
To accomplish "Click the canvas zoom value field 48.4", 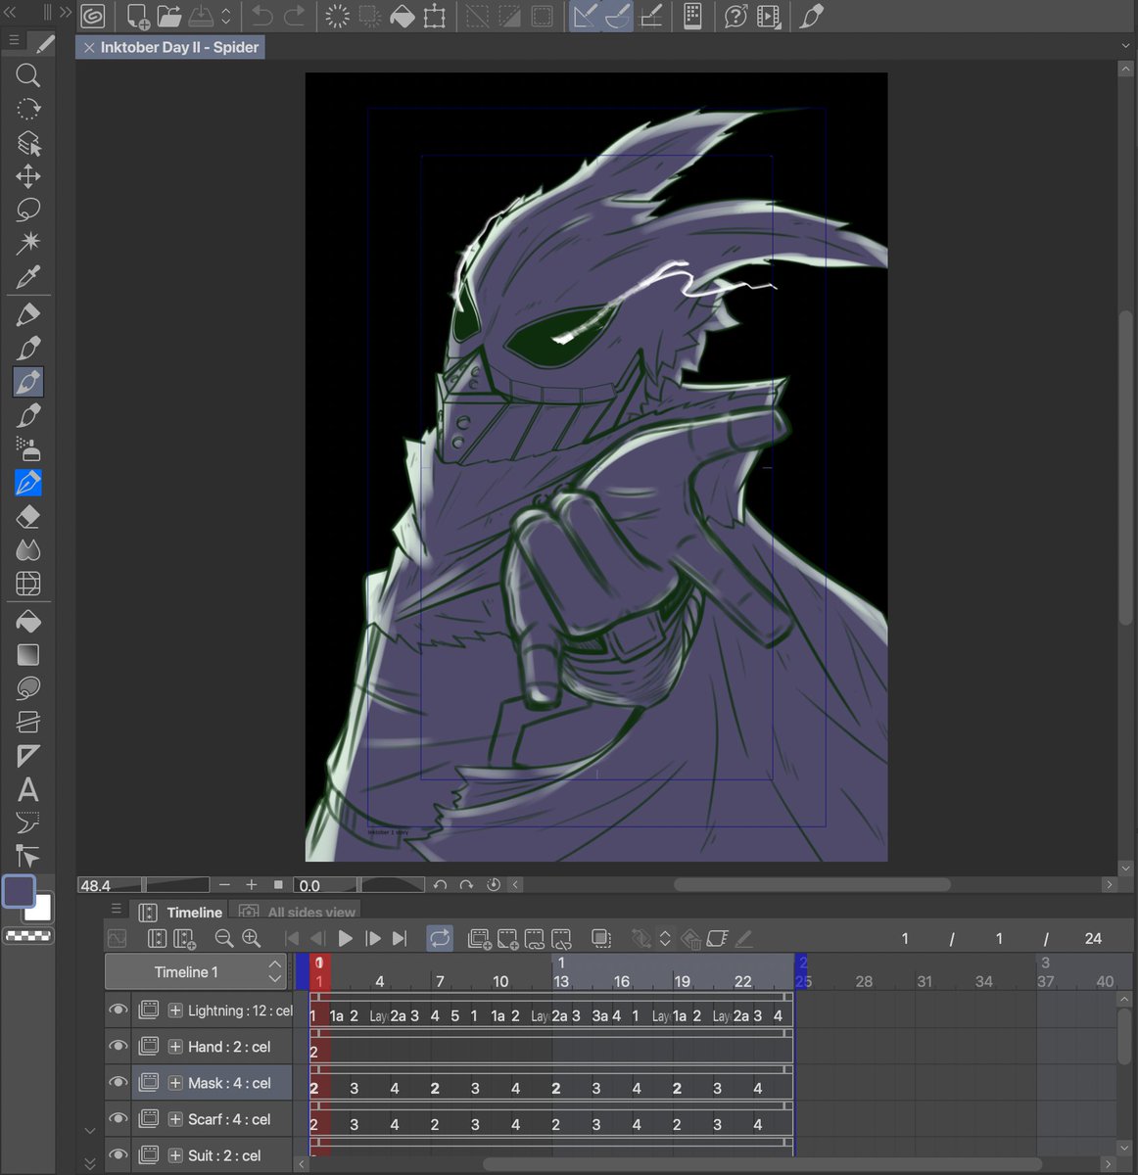I will coord(109,885).
